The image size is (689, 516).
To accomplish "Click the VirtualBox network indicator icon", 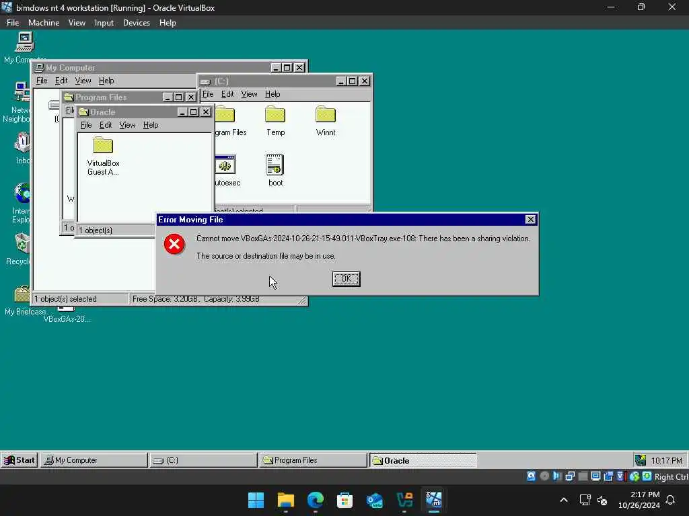I will coord(570,476).
